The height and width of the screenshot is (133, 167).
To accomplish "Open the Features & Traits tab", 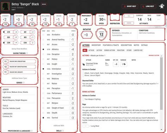I will (x=111, y=45).
